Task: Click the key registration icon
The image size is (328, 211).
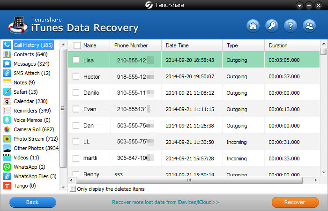Action: pos(271,26)
